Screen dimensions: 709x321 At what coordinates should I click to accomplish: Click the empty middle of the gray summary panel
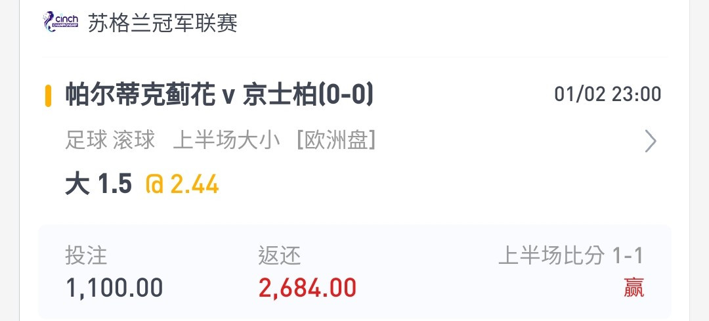[x=427, y=271]
